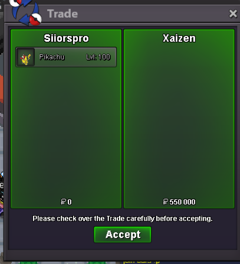Click the red pokeball in the Trade logo
This screenshot has height=264, width=240.
point(35,19)
